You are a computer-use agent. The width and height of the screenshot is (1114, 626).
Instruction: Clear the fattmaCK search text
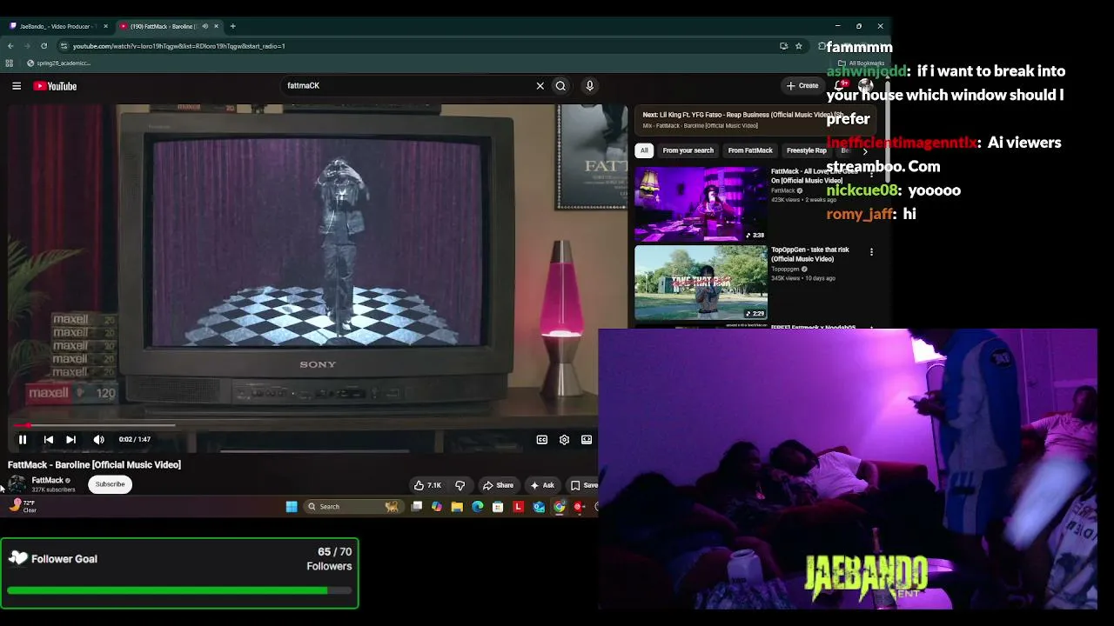click(540, 86)
